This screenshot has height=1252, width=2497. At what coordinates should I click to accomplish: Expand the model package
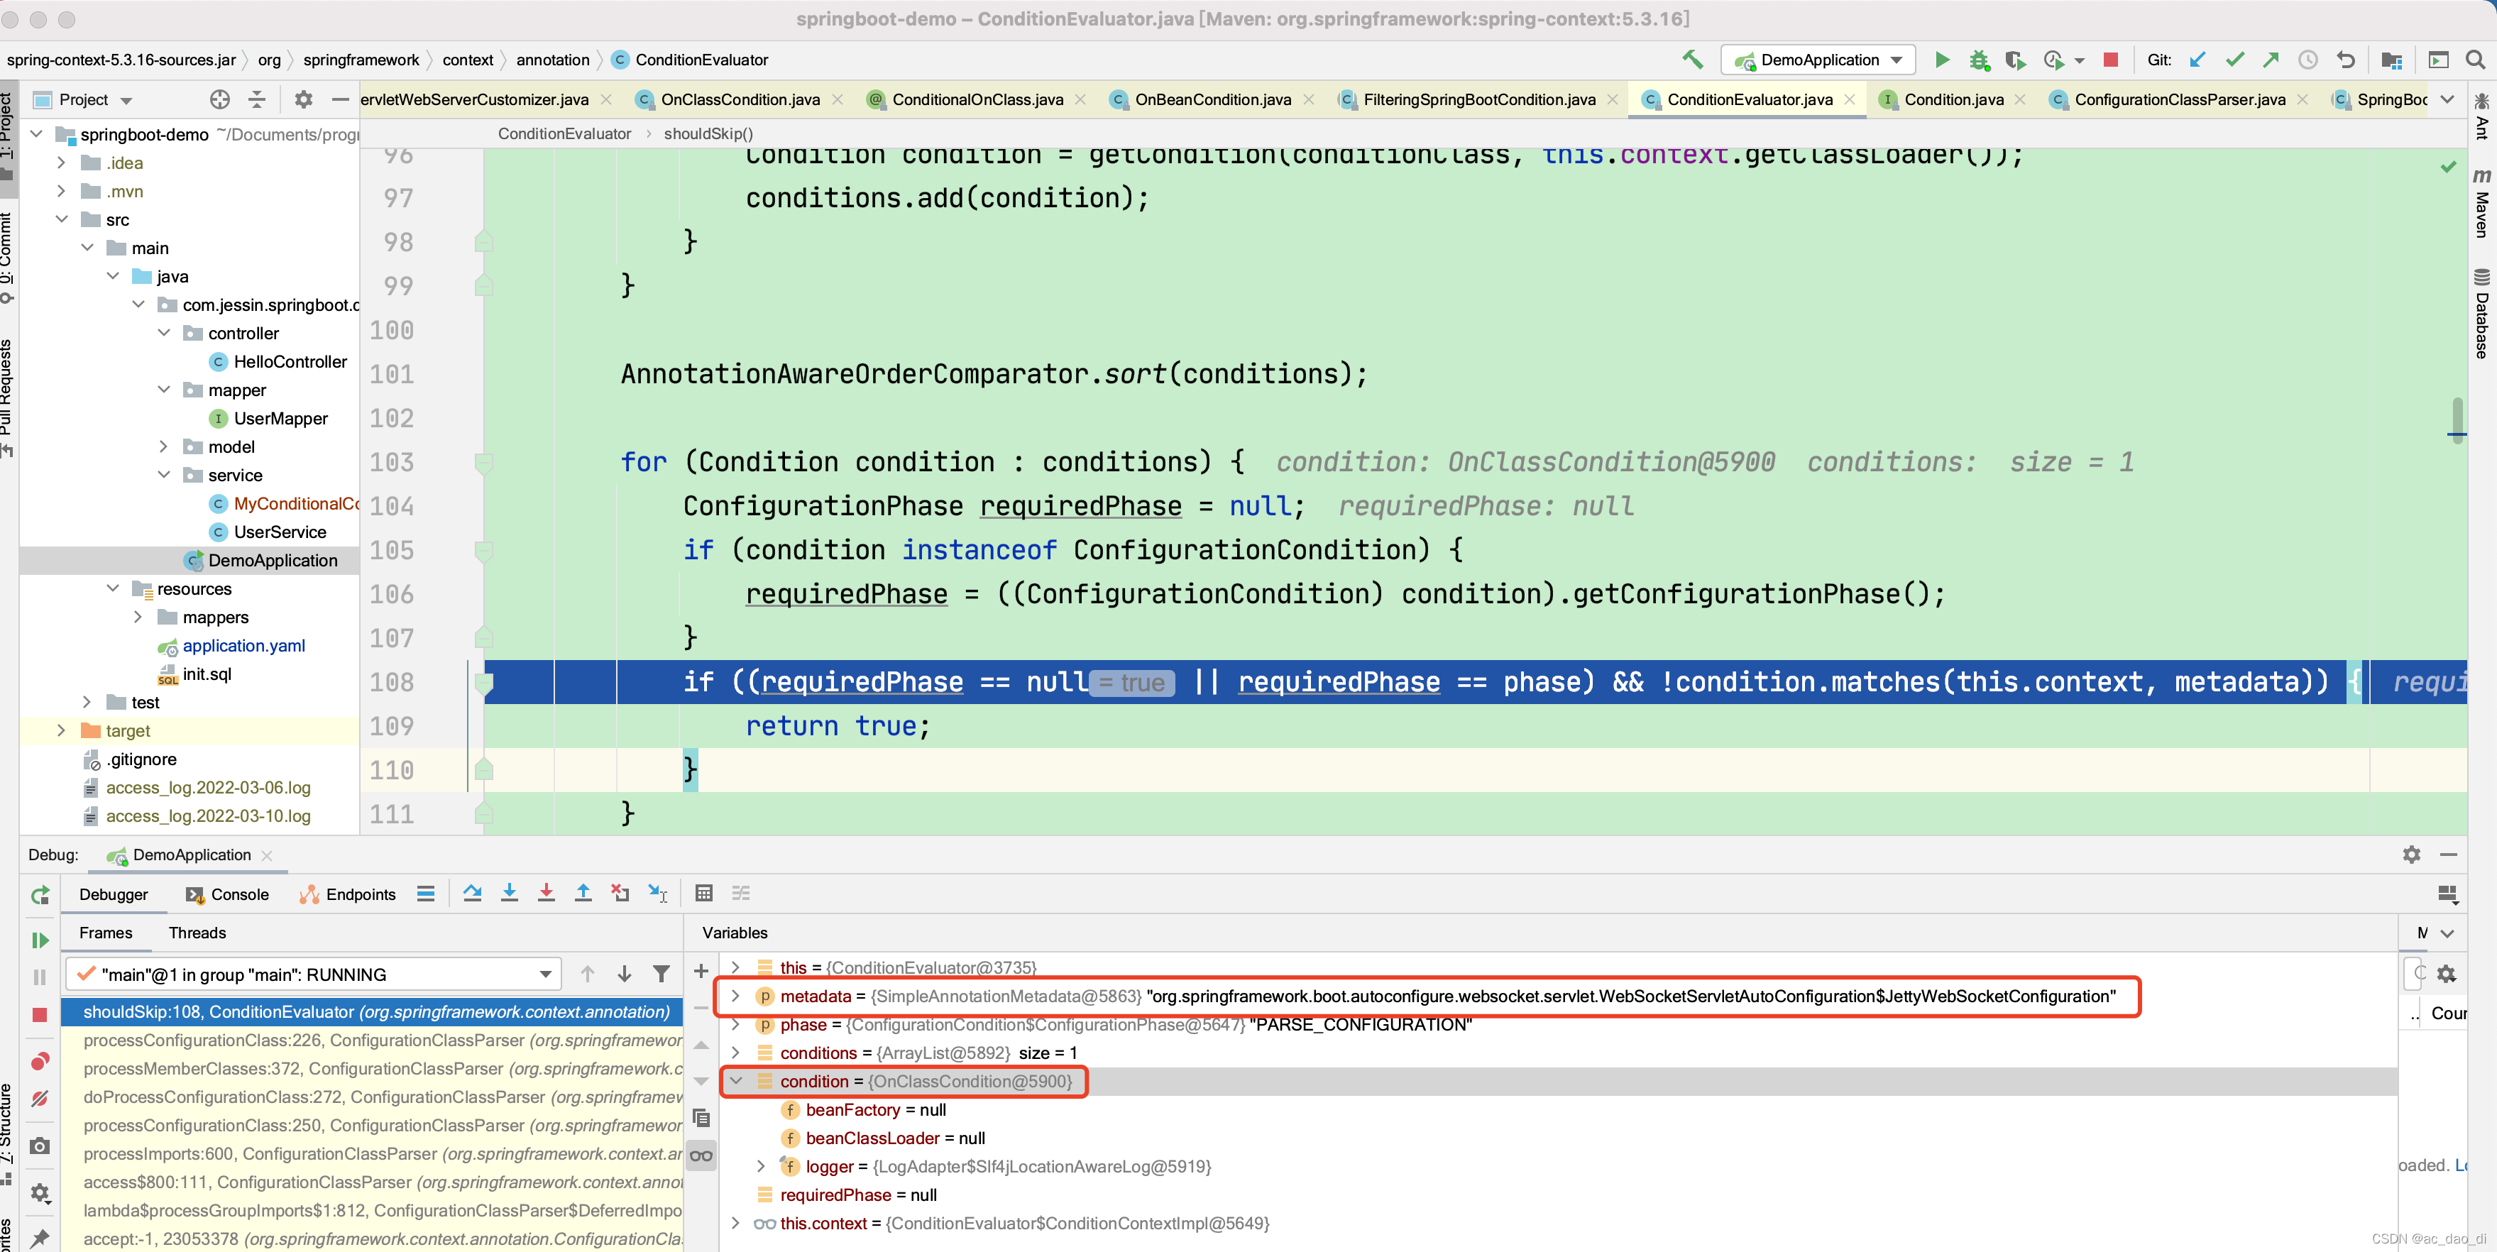coord(163,446)
